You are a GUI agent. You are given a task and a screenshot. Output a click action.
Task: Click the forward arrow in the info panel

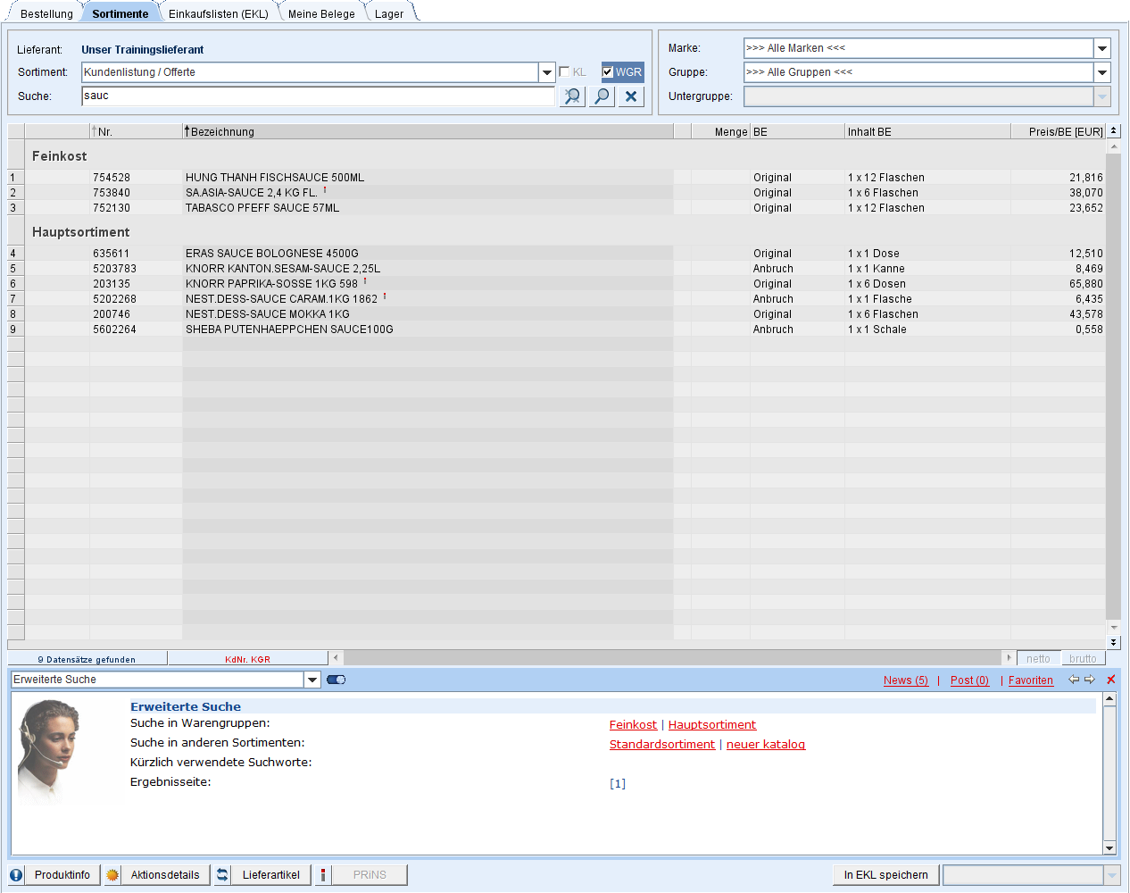[x=1090, y=680]
